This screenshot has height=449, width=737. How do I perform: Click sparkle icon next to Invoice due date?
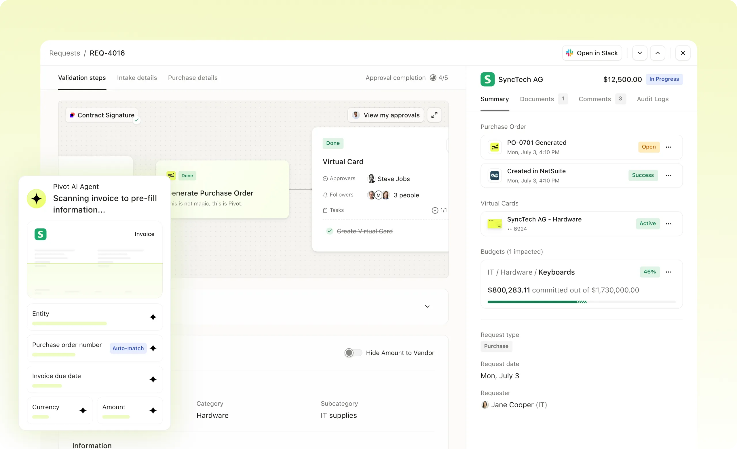click(x=153, y=379)
